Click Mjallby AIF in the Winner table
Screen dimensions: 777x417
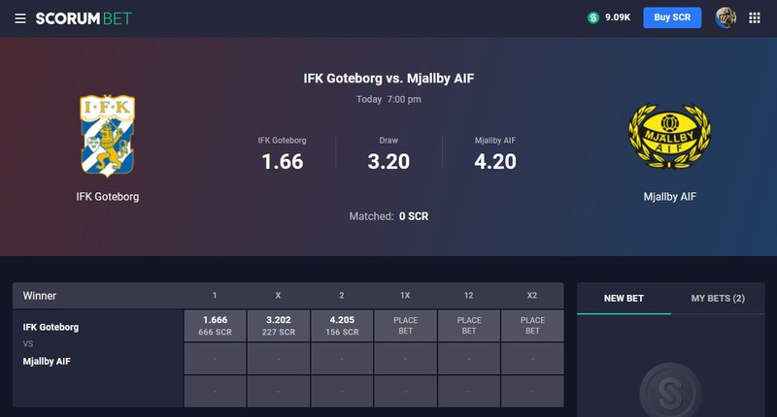click(x=47, y=361)
